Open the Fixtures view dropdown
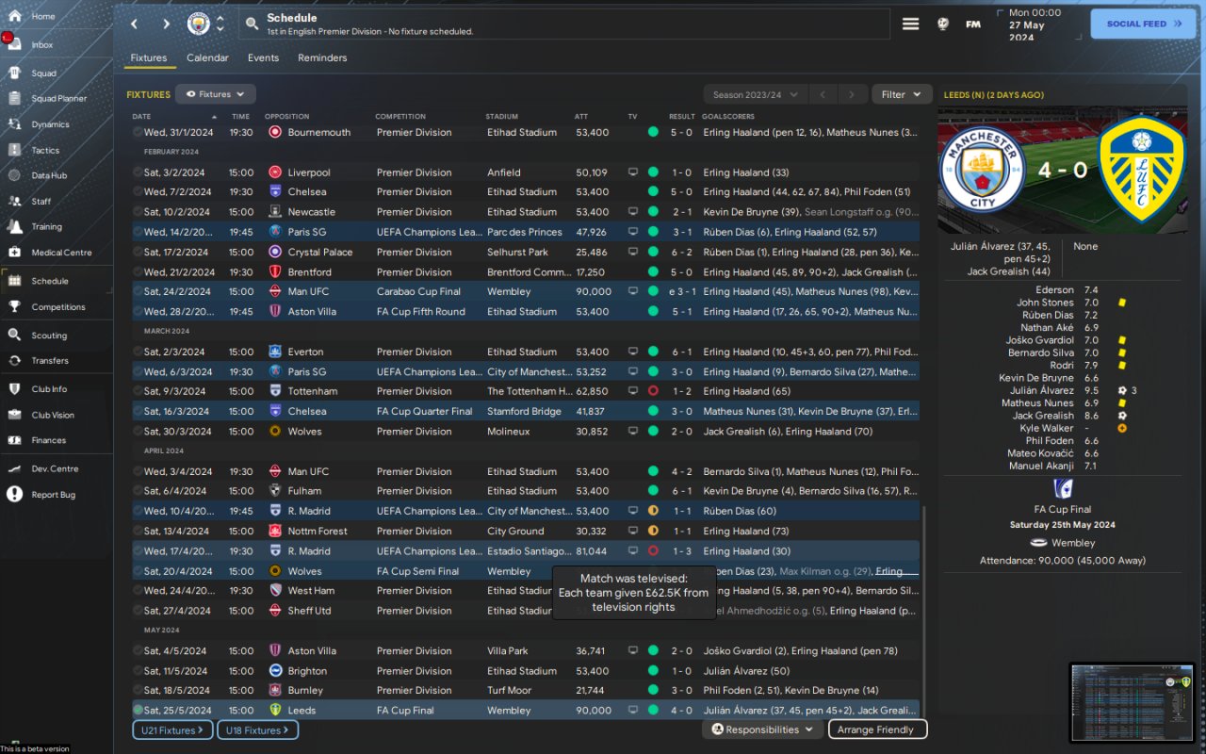The height and width of the screenshot is (754, 1206). click(x=216, y=94)
